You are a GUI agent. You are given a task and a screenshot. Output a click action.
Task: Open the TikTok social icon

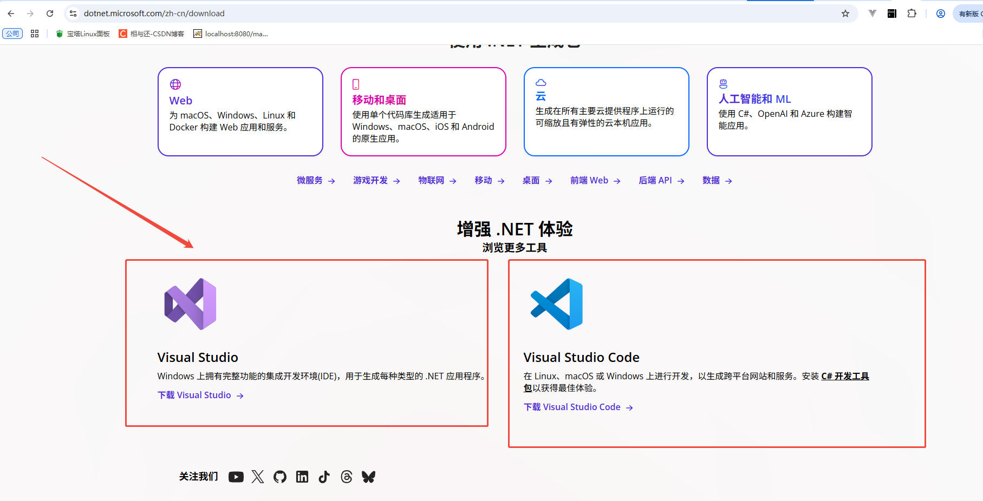coord(324,477)
